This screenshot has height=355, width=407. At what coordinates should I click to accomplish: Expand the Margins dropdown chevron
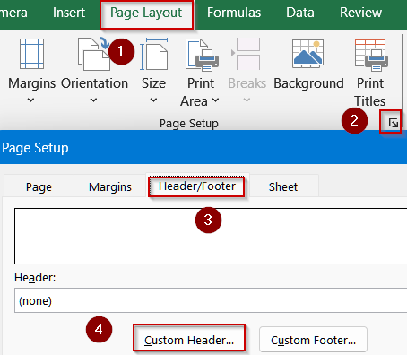click(30, 100)
